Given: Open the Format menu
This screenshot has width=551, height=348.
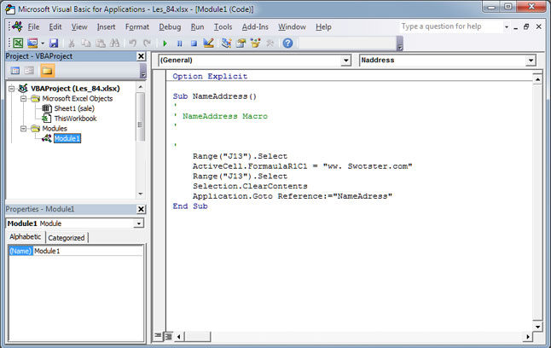Looking at the screenshot, I should point(137,27).
